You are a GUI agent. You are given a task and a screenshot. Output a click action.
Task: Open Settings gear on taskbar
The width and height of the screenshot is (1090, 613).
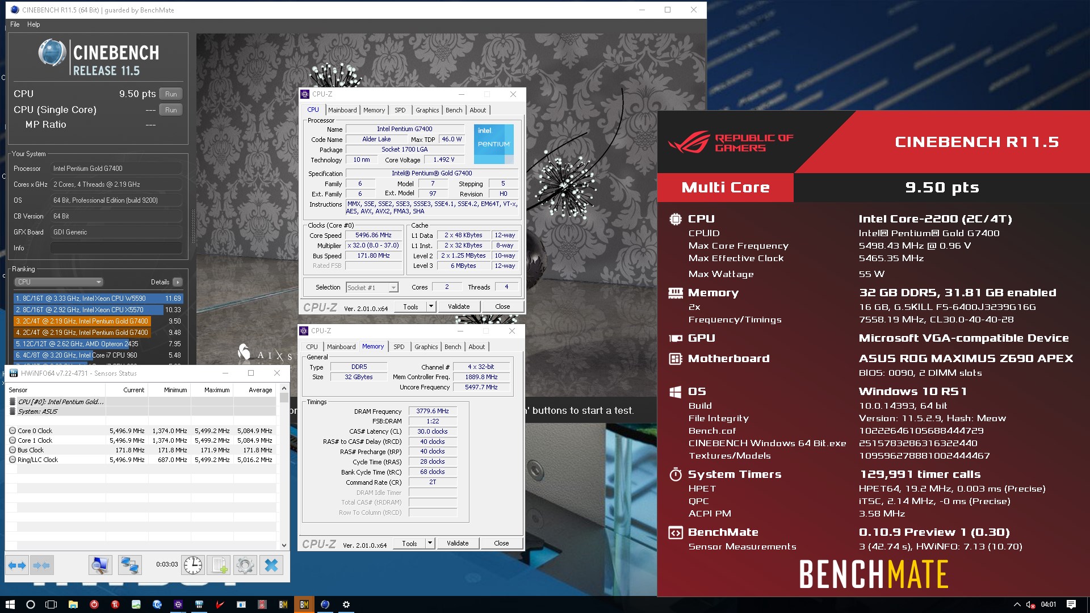(346, 604)
